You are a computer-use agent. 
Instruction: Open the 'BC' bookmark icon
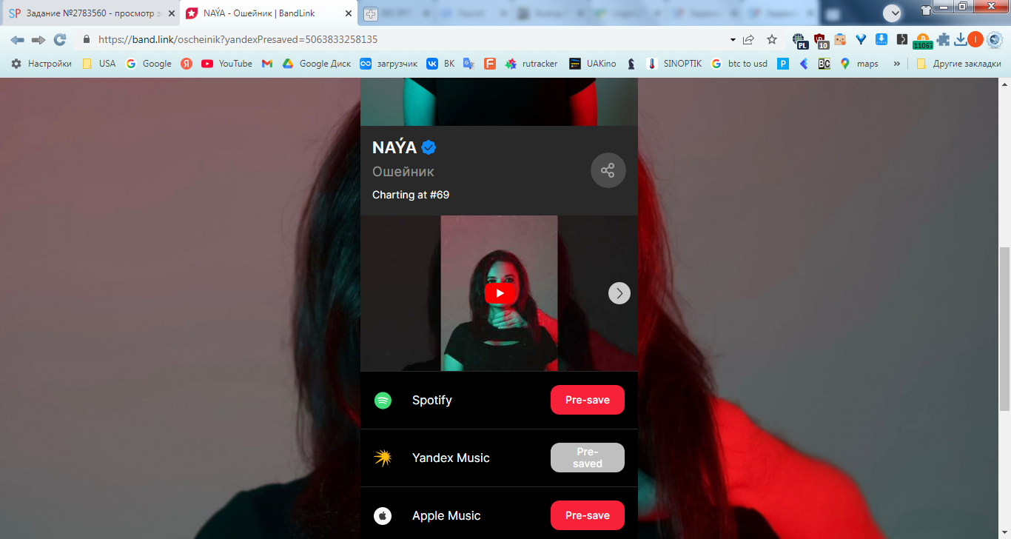[824, 64]
